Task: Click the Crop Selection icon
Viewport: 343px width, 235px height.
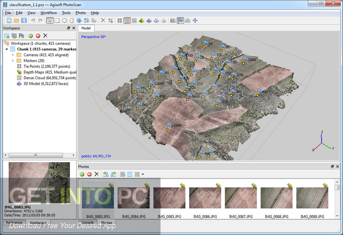Action: pos(111,21)
